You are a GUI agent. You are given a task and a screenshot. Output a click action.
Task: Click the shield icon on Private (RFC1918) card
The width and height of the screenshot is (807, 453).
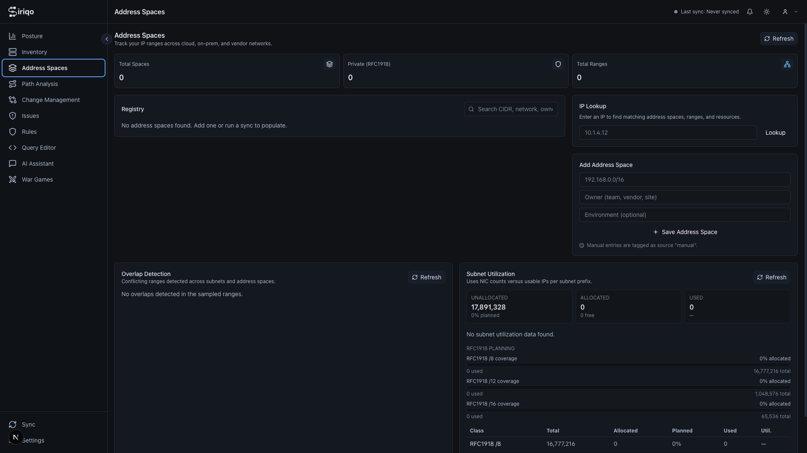pos(558,64)
